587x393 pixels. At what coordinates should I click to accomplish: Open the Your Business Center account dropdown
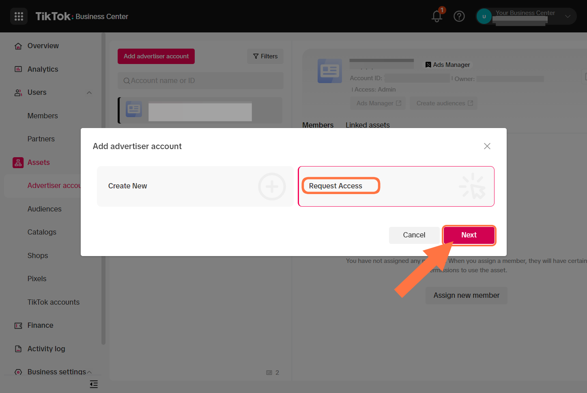567,16
